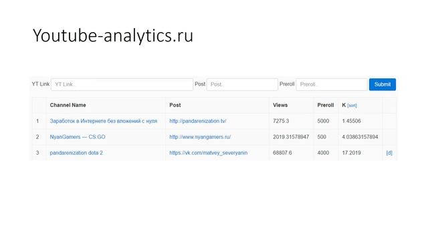Click the Post column header

(x=175, y=105)
